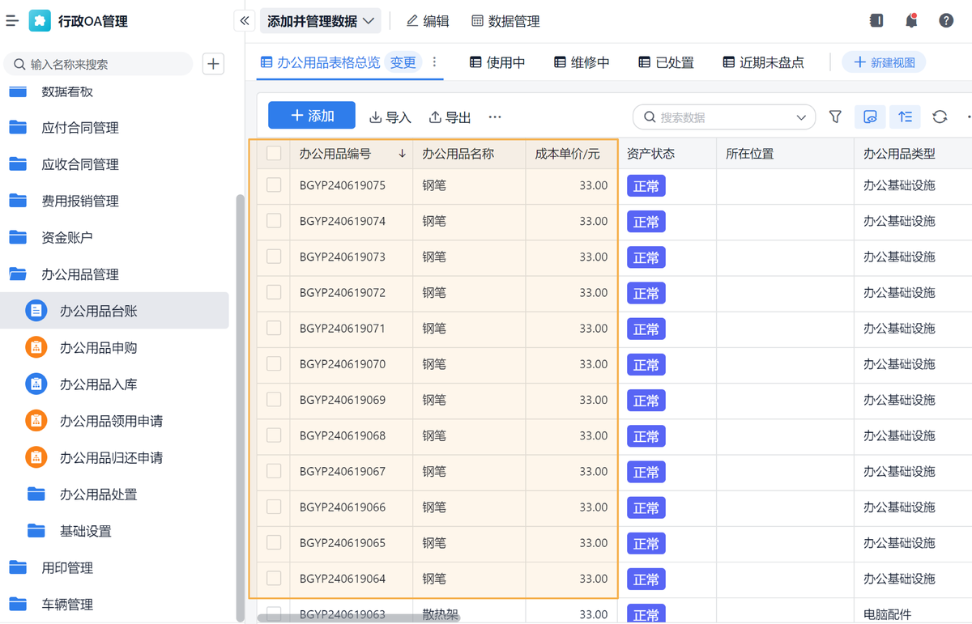Click the 新建视图 button
Image resolution: width=972 pixels, height=624 pixels.
point(884,62)
